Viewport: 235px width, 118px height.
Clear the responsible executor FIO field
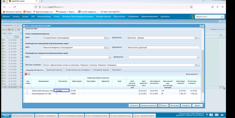point(105,38)
